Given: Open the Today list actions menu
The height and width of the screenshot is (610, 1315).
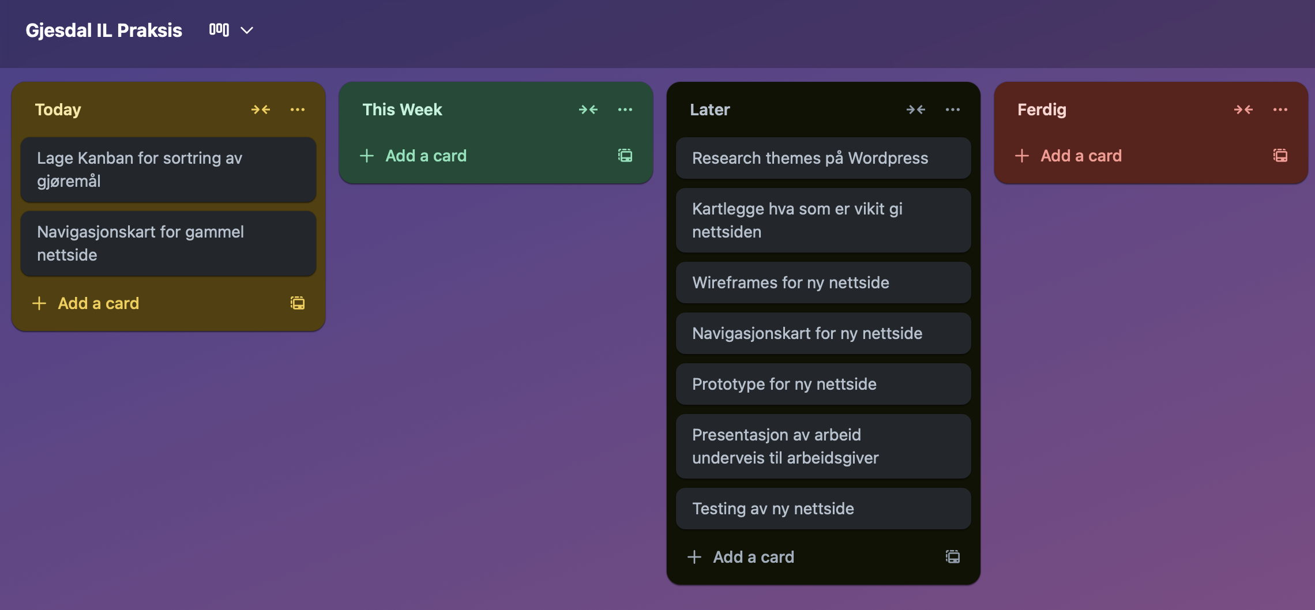Looking at the screenshot, I should pos(297,110).
